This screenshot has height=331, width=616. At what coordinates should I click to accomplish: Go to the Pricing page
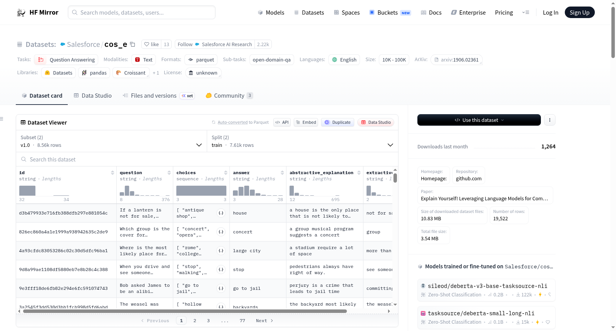tap(504, 13)
